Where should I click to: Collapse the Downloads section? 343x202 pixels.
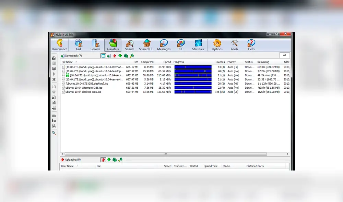(62, 55)
